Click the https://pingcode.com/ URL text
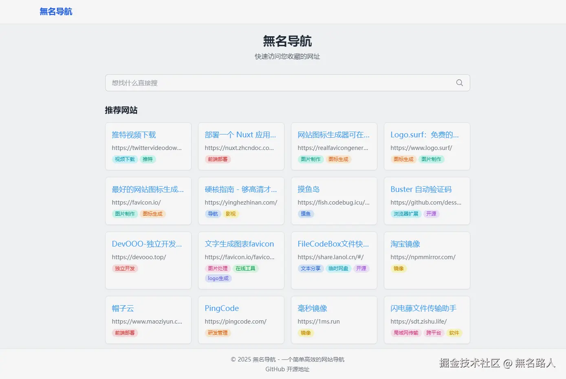This screenshot has height=379, width=566. (236, 322)
